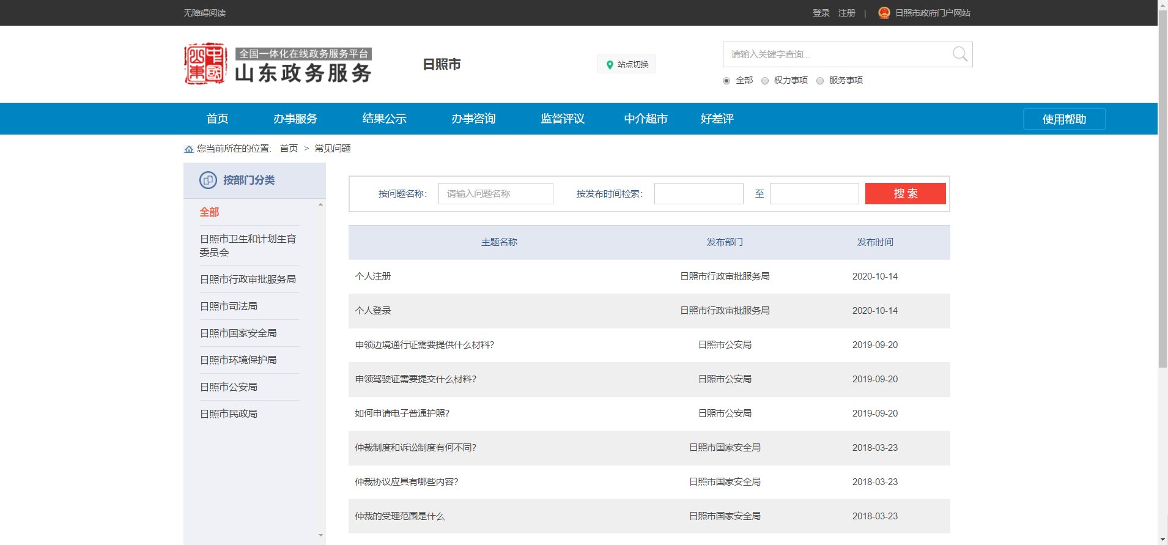The image size is (1168, 545).
Task: Click the Shandong government services logo
Action: click(x=278, y=64)
